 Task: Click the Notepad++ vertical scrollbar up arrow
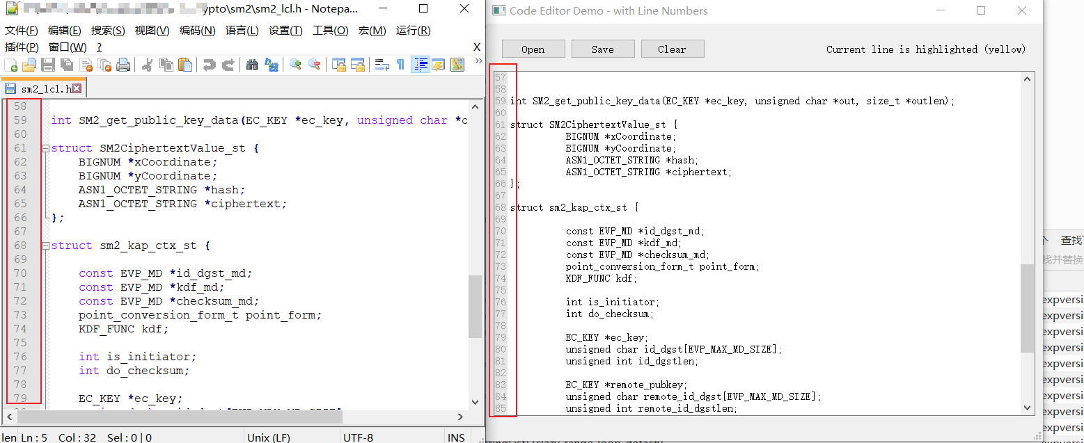pos(476,107)
